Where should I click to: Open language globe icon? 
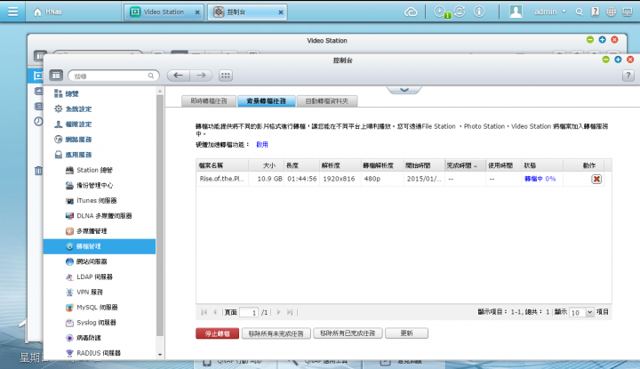tap(611, 12)
